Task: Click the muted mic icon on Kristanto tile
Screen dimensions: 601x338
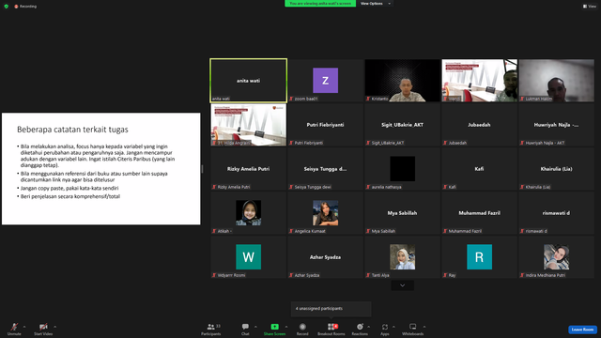Action: click(368, 99)
